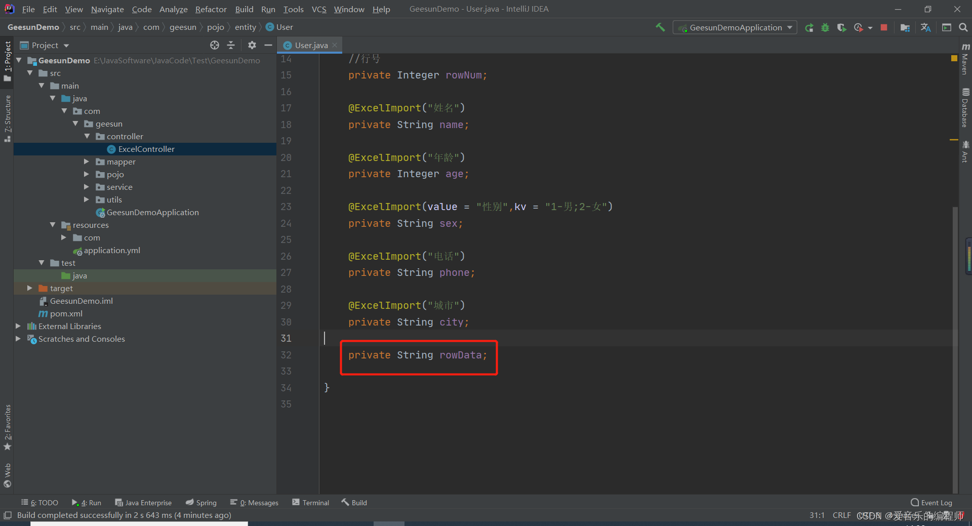The image size is (972, 526).
Task: Open Run Anything icon
Action: point(947,27)
